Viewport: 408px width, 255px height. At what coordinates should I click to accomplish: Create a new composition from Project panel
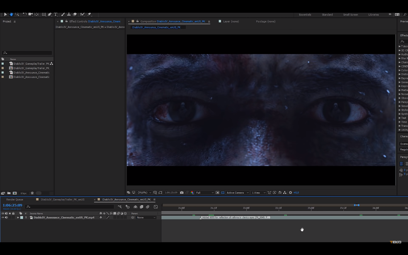(x=15, y=193)
